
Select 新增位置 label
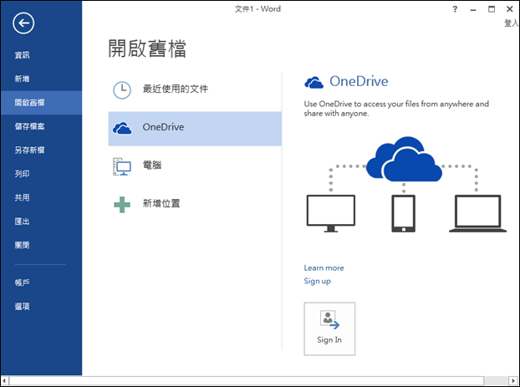(161, 203)
